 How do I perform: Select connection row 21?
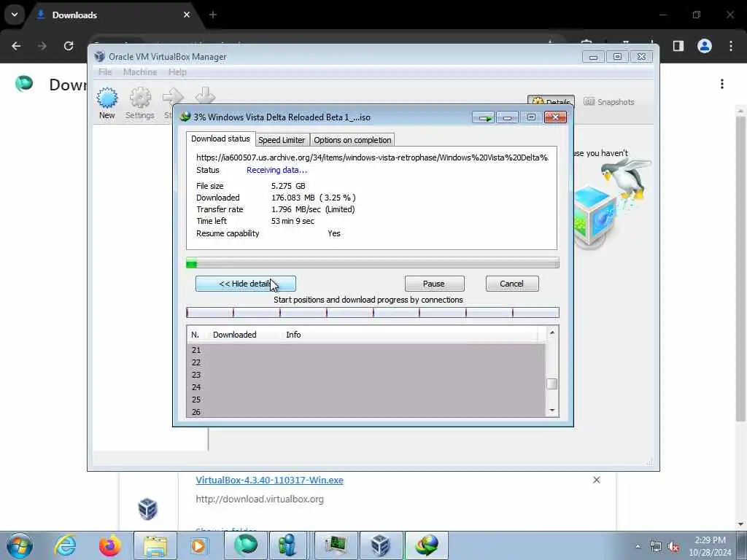click(366, 350)
